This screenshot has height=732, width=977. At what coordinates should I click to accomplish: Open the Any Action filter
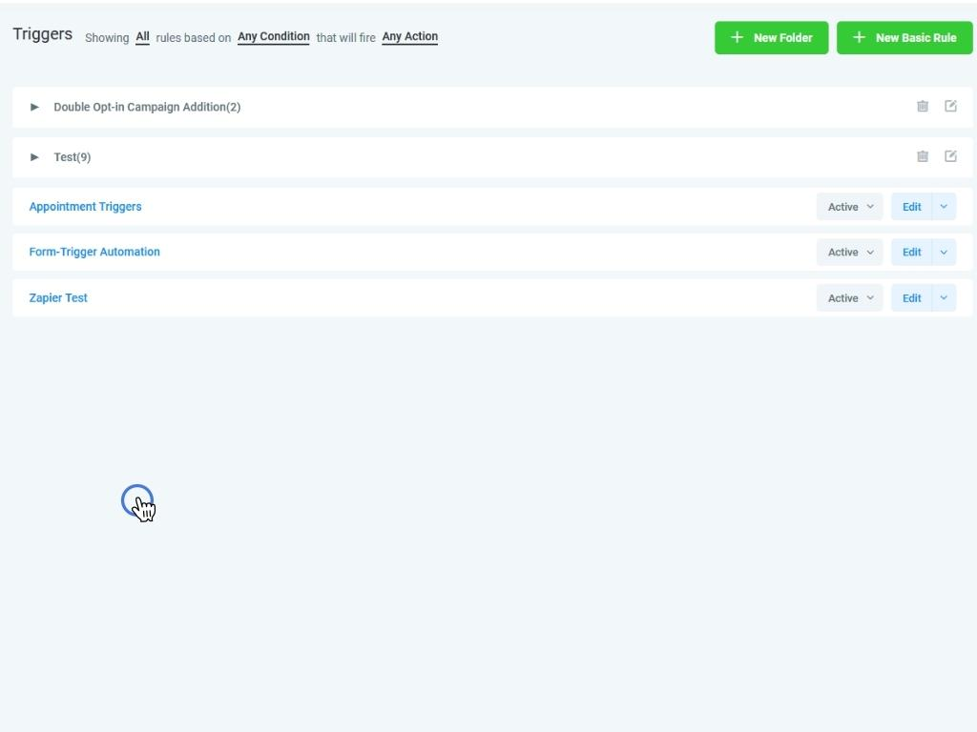(x=410, y=37)
